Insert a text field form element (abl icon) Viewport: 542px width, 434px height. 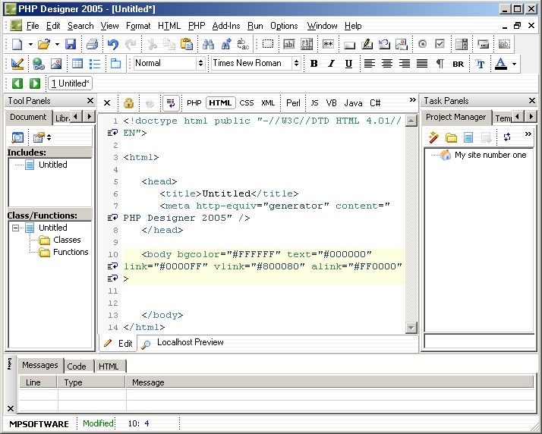pos(289,44)
